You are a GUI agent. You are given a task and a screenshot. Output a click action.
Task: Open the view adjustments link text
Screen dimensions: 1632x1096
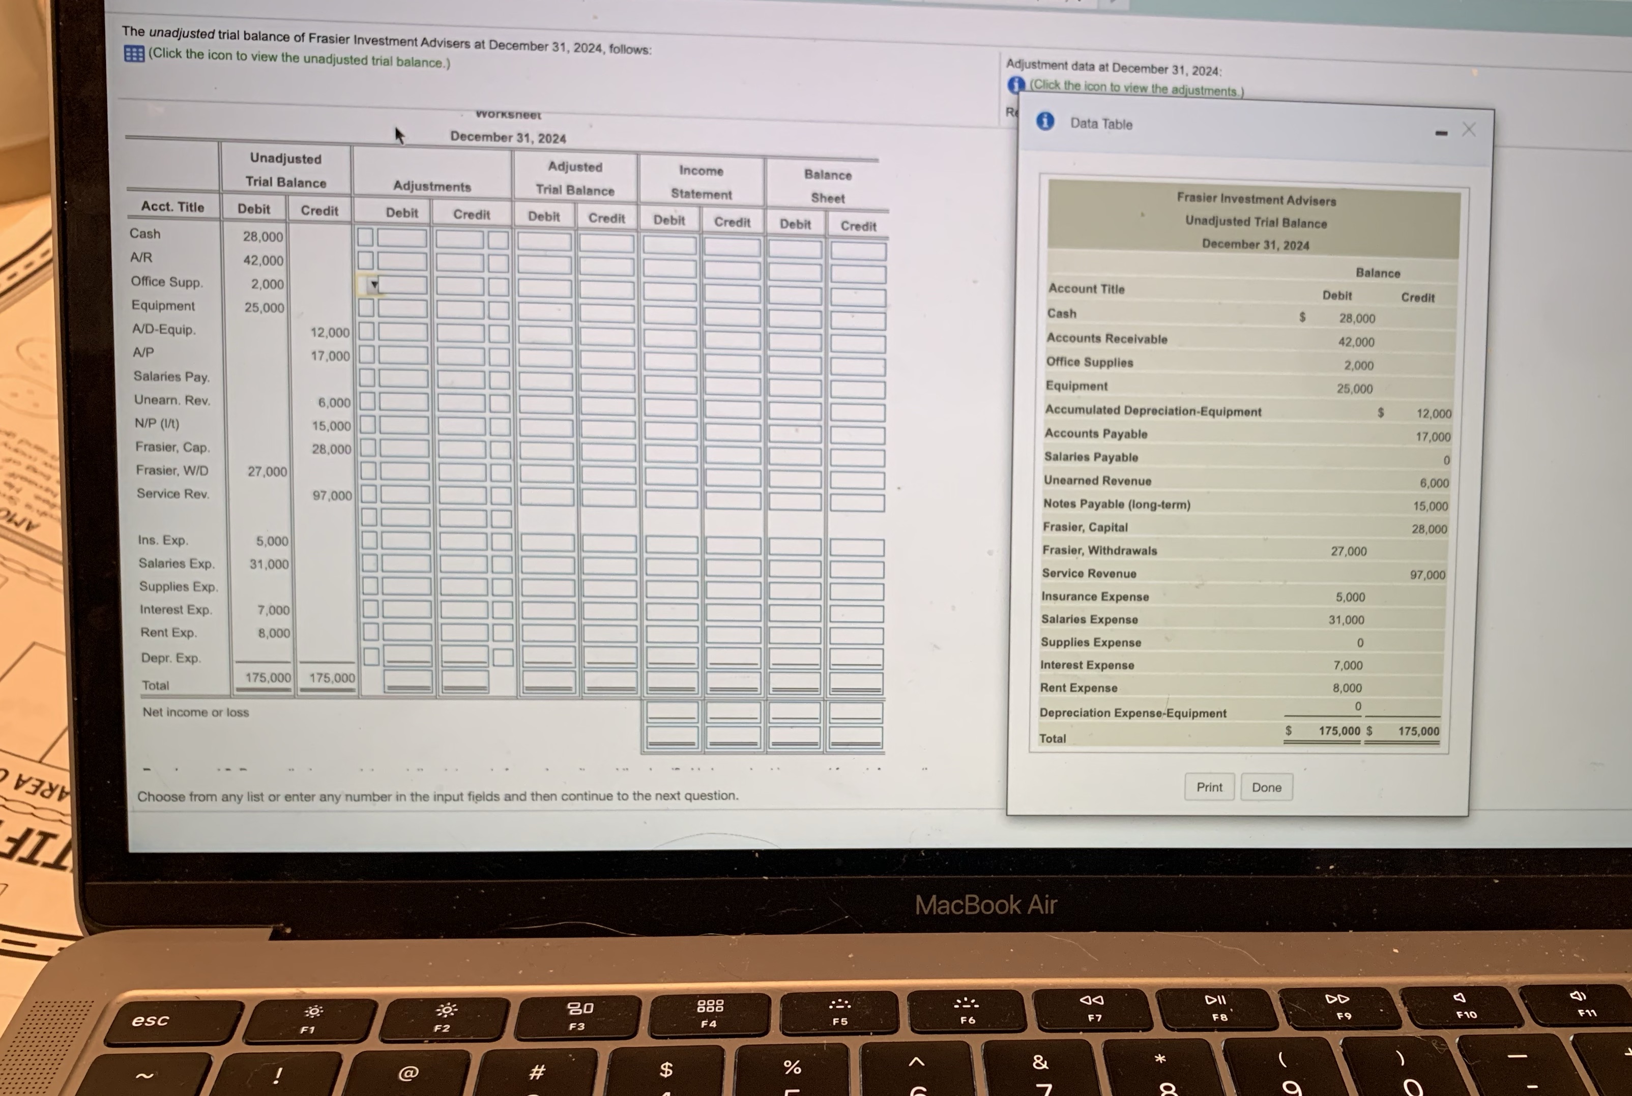[x=1136, y=88]
